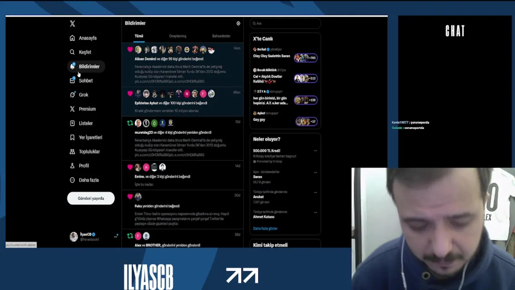This screenshot has height=290, width=515.
Task: Open the Fuku notification avatar
Action: pyautogui.click(x=138, y=197)
